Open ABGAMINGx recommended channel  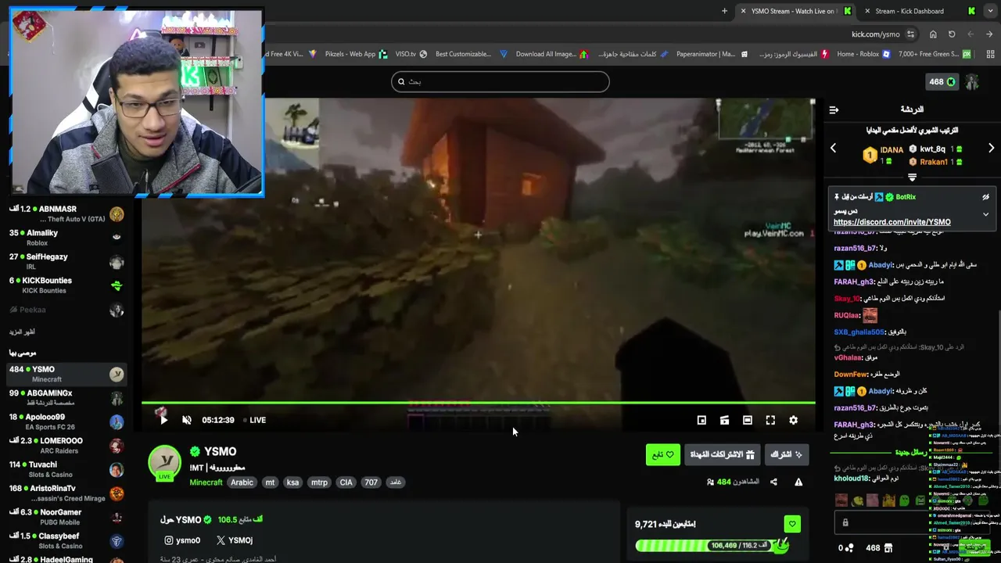66,398
